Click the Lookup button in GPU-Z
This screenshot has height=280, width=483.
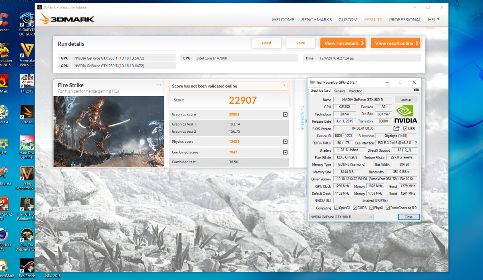(x=406, y=99)
